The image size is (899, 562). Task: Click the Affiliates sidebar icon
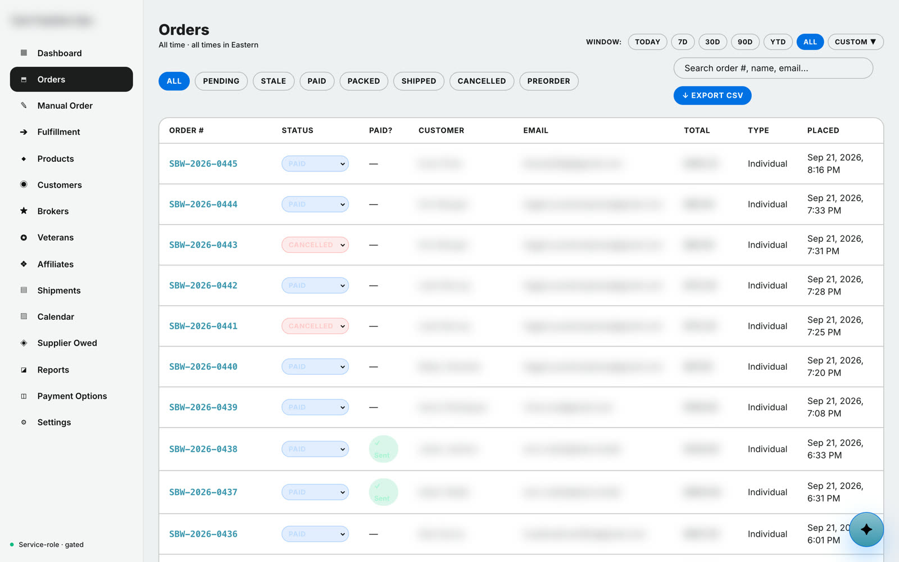[x=24, y=264]
